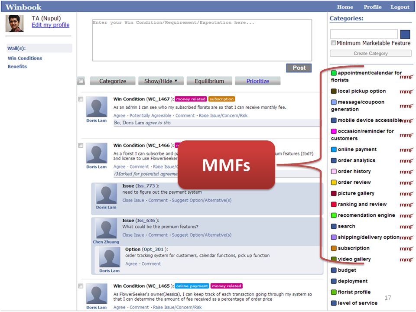
Task: Click the video gallery category label
Action: pos(354,259)
